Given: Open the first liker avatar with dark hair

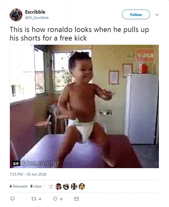Looking at the screenshot, I should (x=58, y=187).
